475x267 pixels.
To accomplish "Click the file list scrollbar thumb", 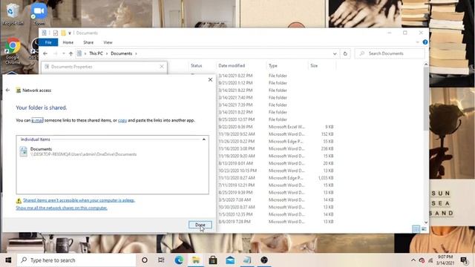I will [426, 99].
